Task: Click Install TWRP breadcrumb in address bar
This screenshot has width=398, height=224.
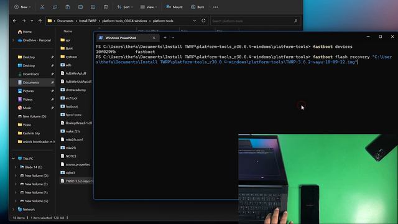Action: tap(88, 21)
